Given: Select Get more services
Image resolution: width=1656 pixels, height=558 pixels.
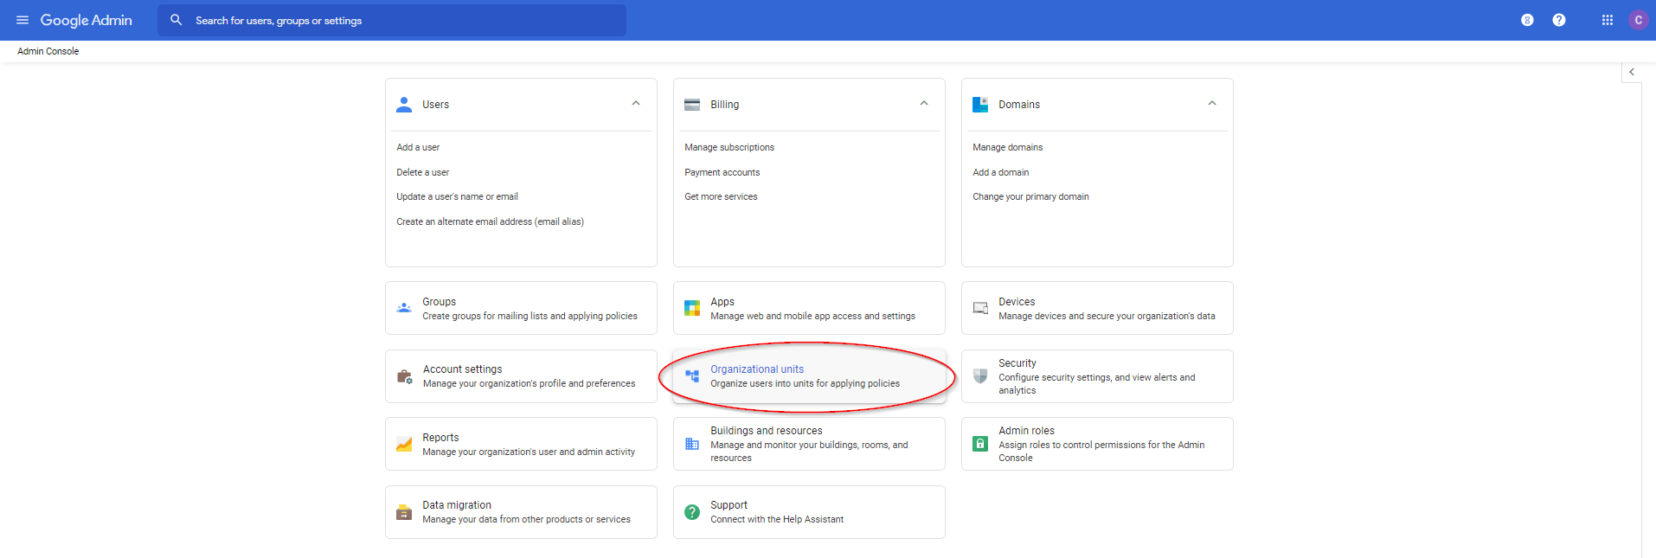Looking at the screenshot, I should pos(721,197).
